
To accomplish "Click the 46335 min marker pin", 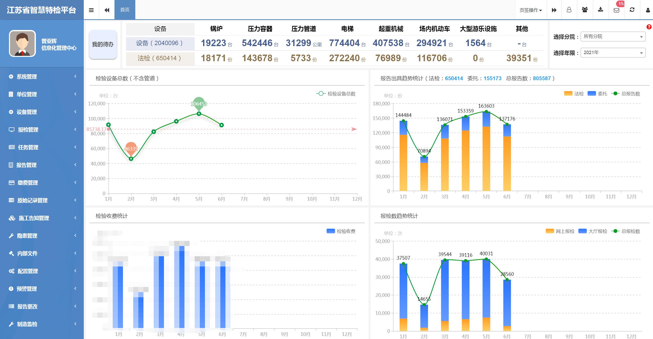I will point(131,149).
